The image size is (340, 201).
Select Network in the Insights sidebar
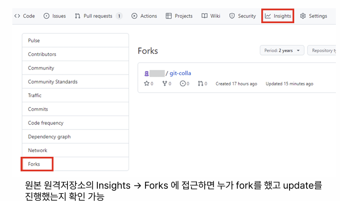pos(75,150)
